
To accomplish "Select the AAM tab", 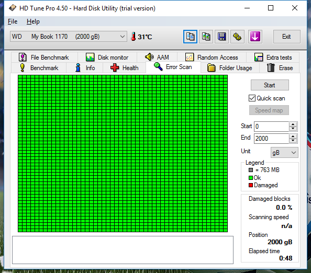I will pyautogui.click(x=157, y=57).
